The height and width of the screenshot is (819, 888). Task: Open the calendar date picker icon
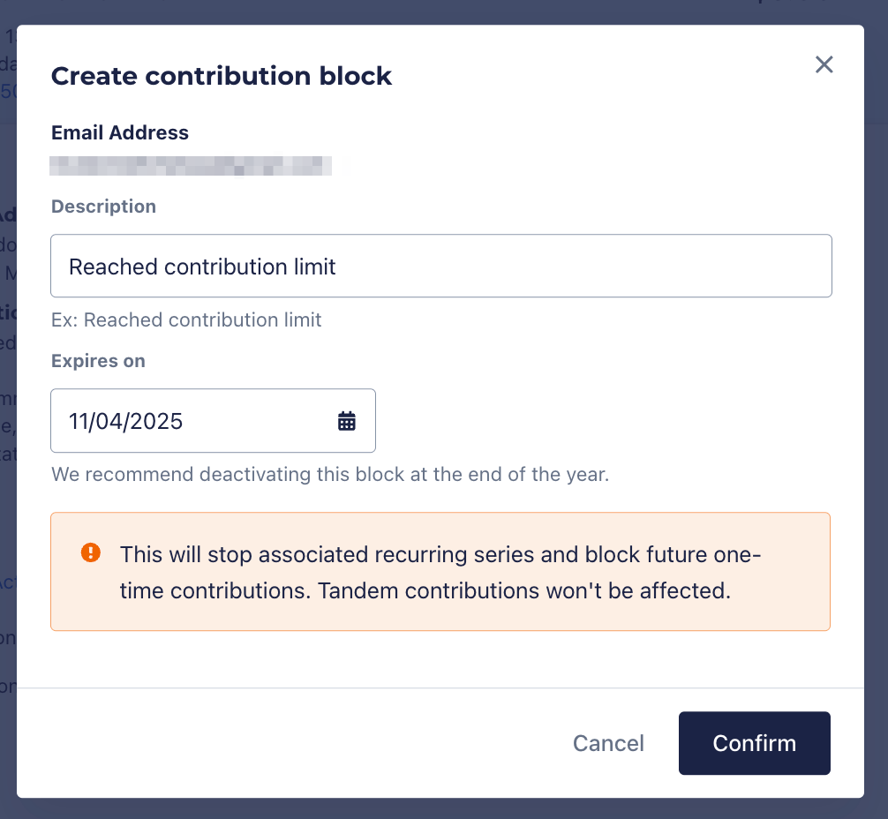(347, 421)
